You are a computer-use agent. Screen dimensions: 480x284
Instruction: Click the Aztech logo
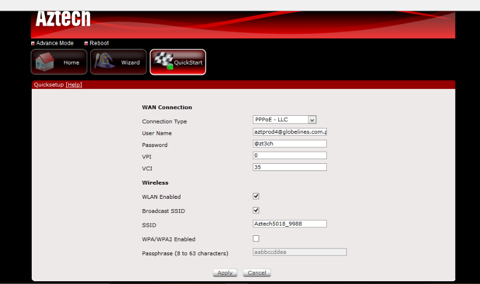coord(63,19)
